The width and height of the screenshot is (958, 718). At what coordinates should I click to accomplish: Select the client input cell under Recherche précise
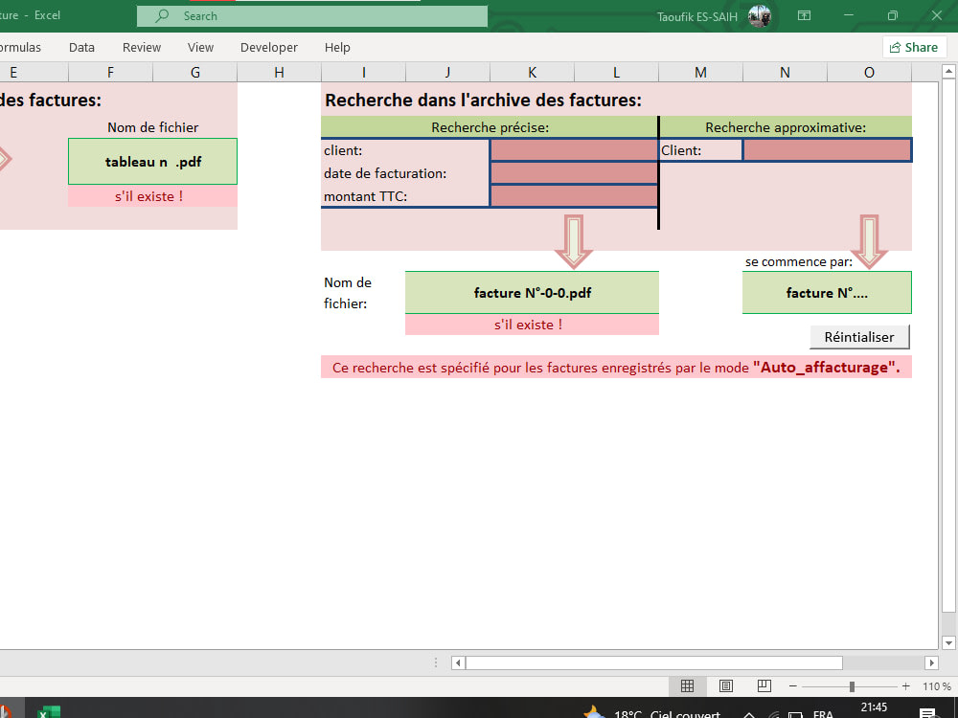tap(573, 149)
